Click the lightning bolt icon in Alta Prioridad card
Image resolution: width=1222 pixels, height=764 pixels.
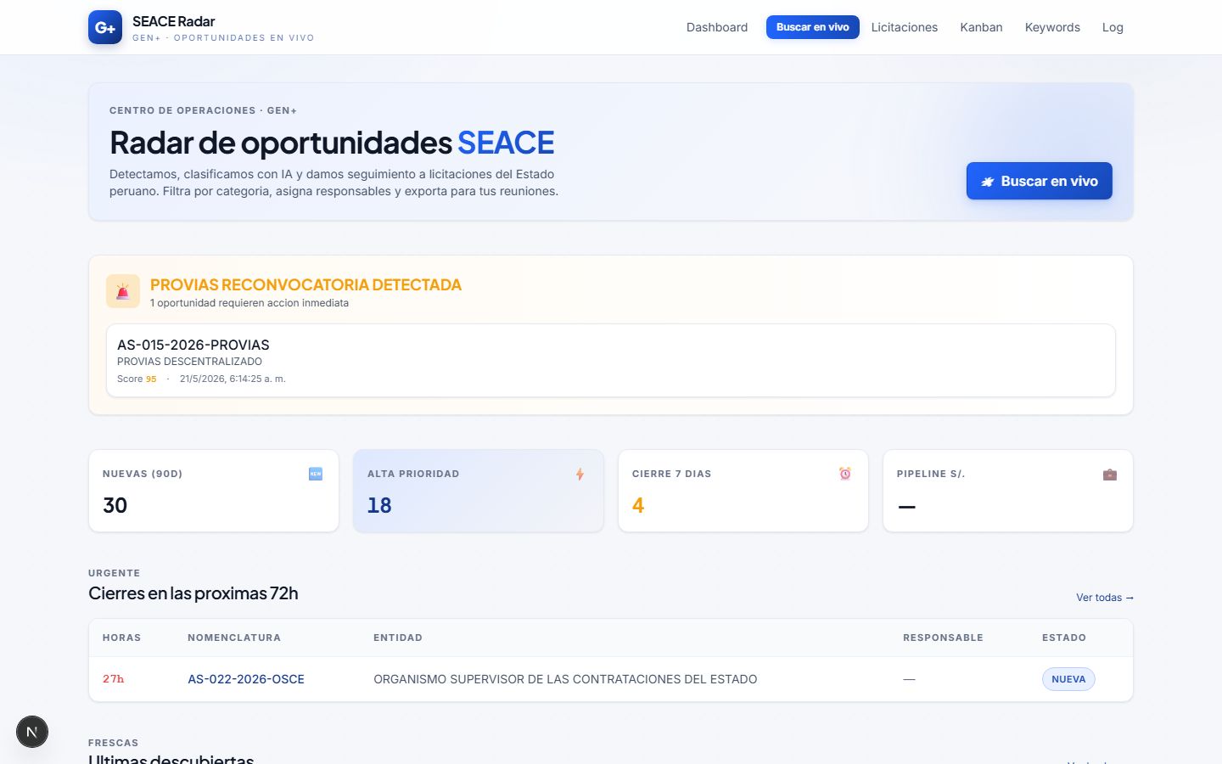point(580,474)
